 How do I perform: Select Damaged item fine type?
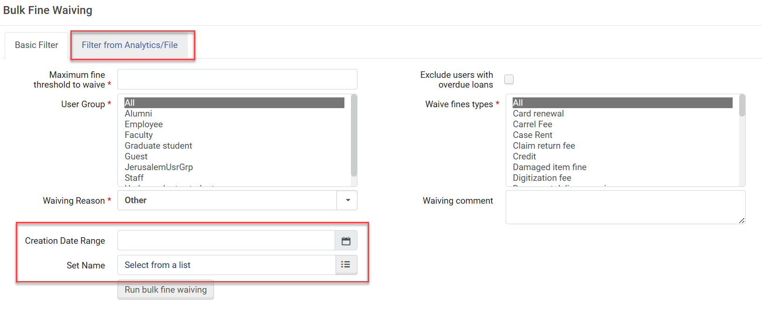pos(623,167)
